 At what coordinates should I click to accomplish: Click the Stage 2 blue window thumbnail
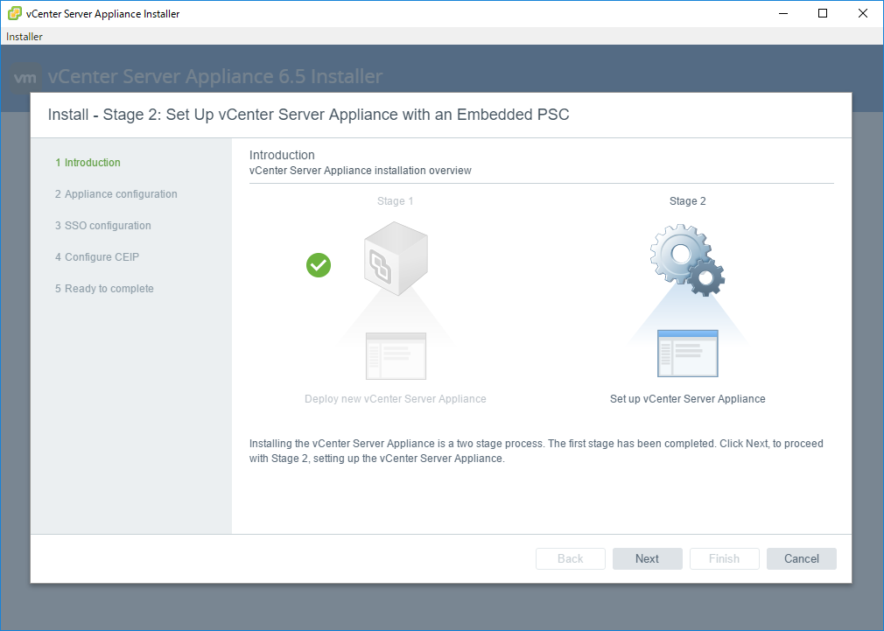click(x=688, y=354)
